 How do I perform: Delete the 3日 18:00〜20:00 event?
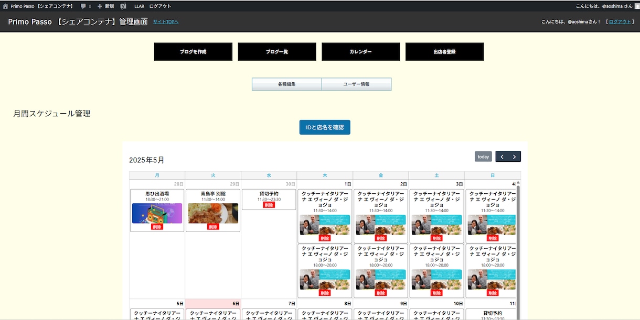tap(437, 293)
